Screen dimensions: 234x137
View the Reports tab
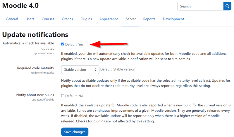[149, 19]
